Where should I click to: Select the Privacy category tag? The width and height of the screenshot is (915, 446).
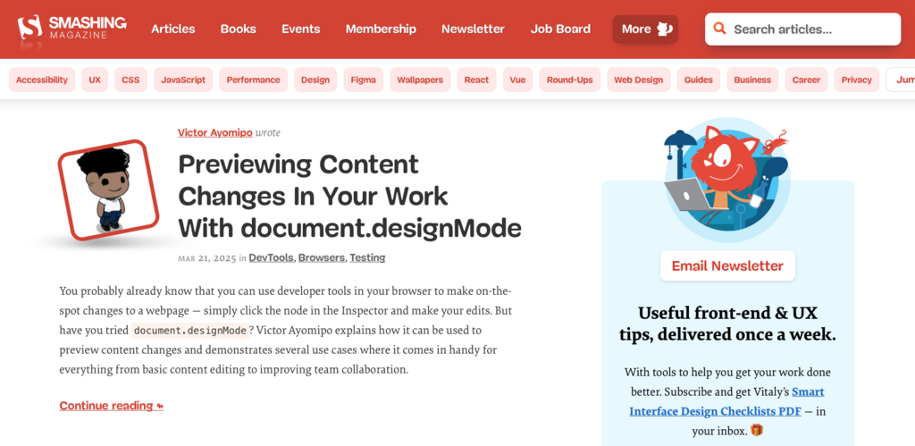pyautogui.click(x=857, y=80)
